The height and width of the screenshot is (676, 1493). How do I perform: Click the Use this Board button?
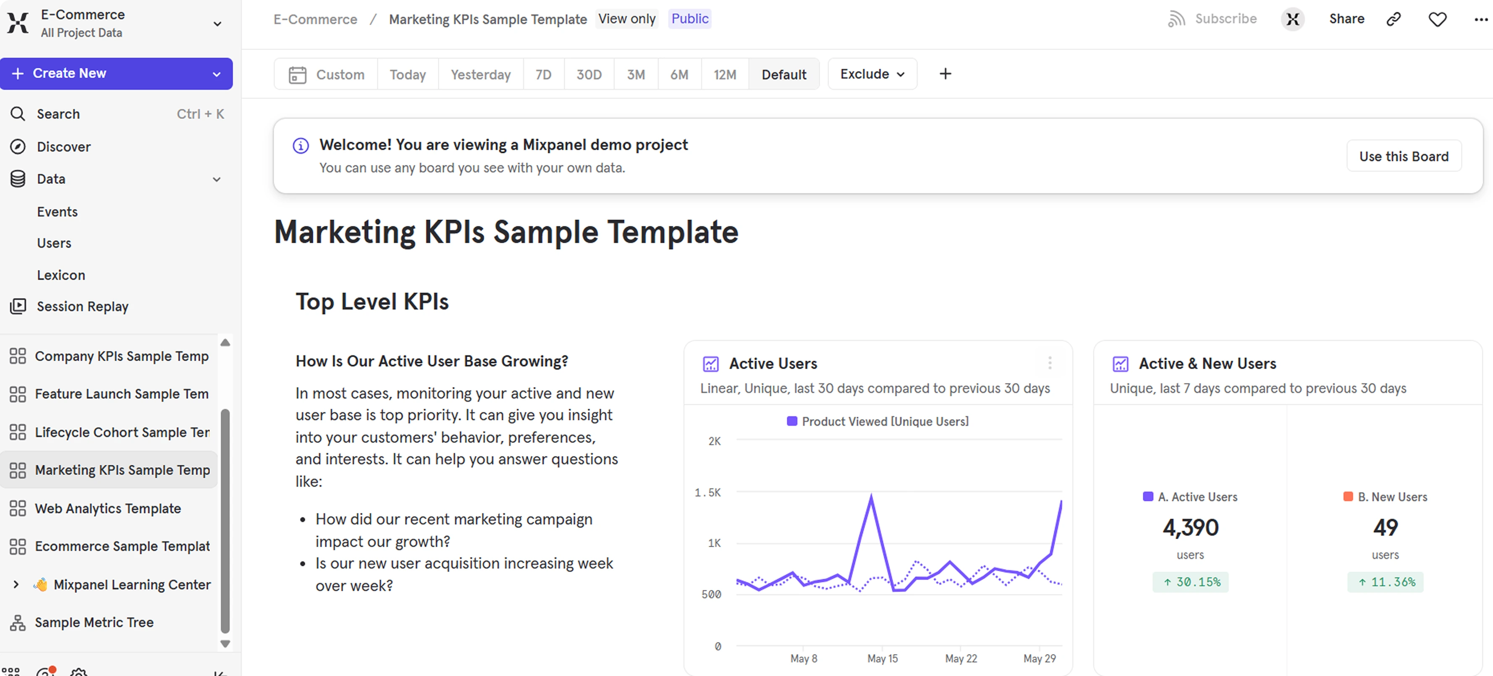click(1403, 156)
